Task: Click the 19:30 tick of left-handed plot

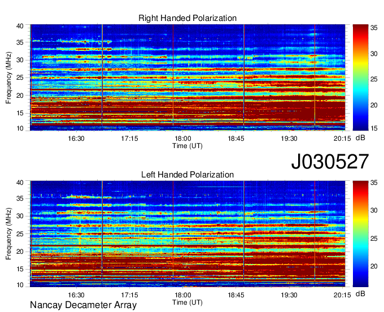Action: [x=289, y=295]
